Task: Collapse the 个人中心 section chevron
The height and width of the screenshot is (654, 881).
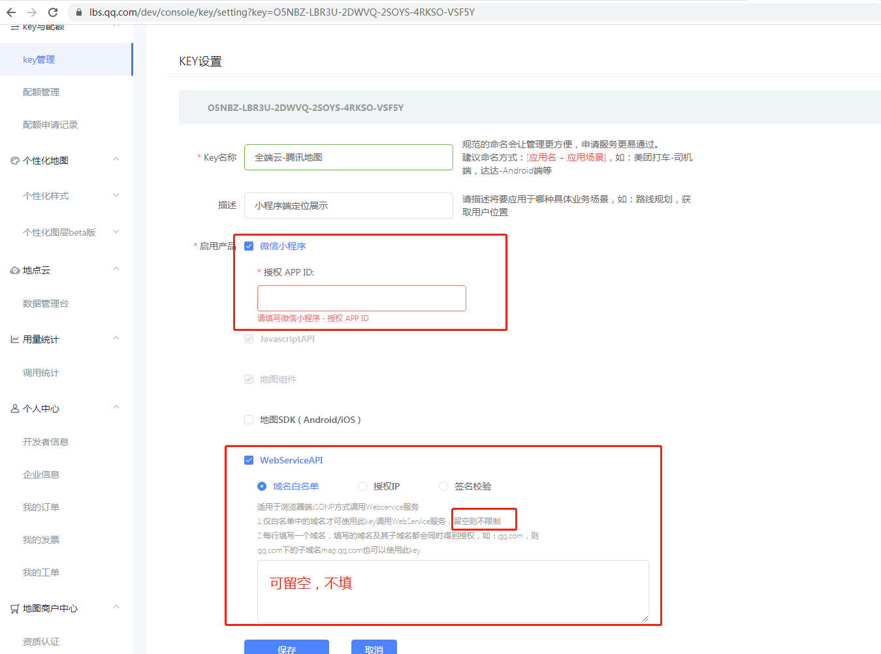Action: tap(116, 407)
